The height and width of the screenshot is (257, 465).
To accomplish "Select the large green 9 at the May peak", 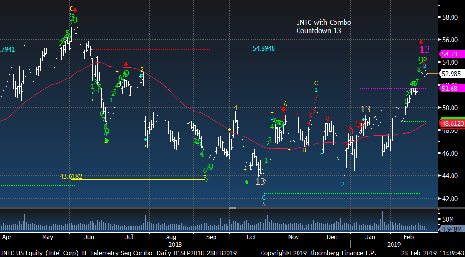I will tap(75, 20).
